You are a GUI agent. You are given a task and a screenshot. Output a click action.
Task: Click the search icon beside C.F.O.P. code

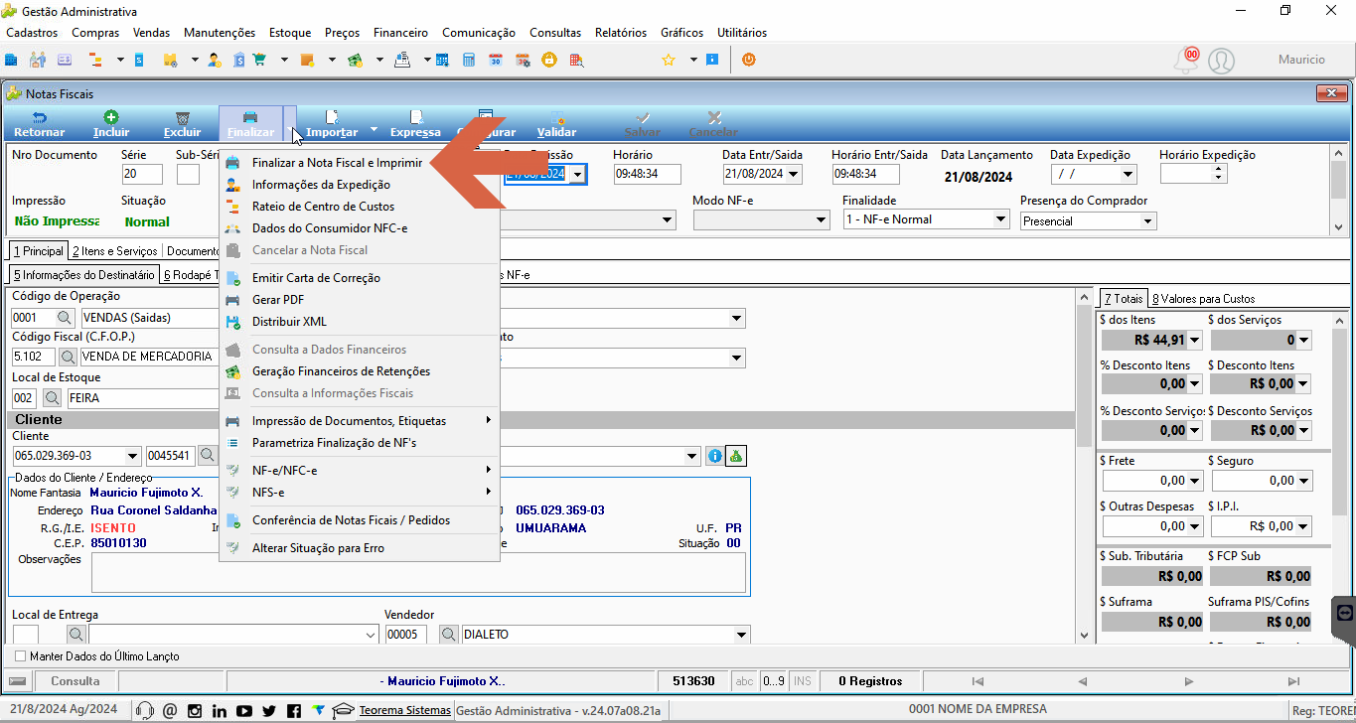69,357
